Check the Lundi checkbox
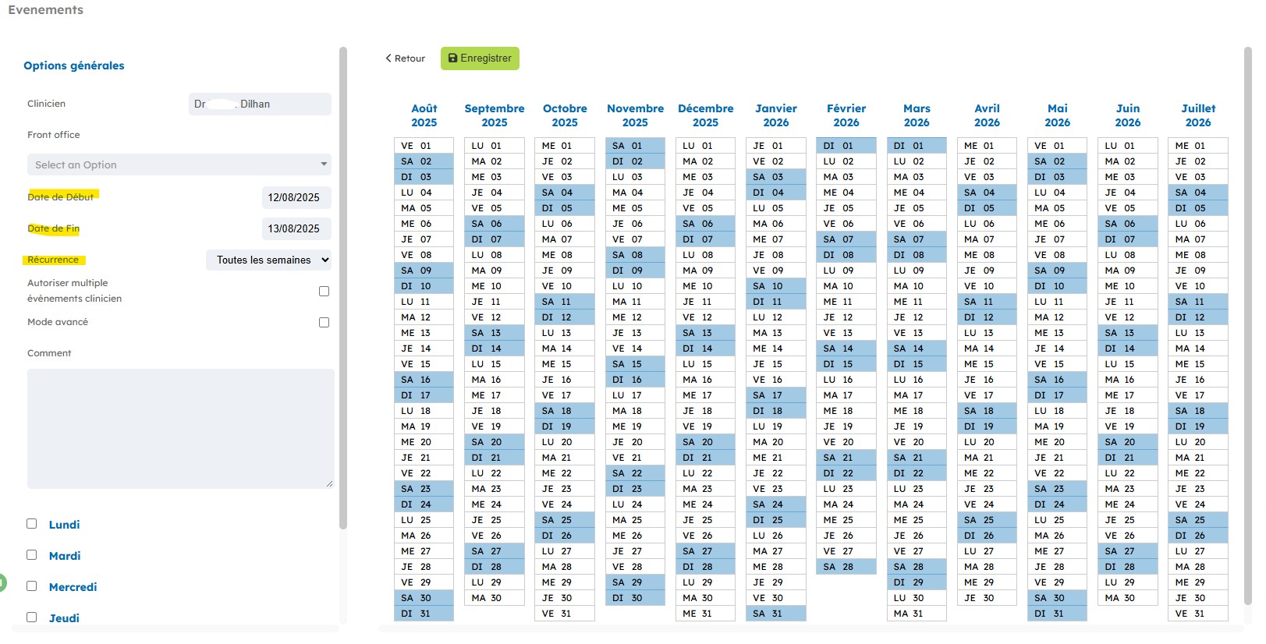Screen dimensions: 1266x644 click(32, 524)
